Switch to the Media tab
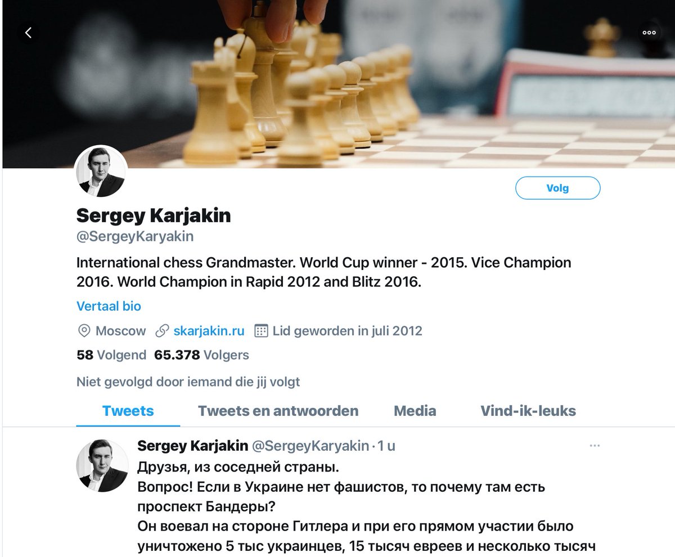 point(415,411)
